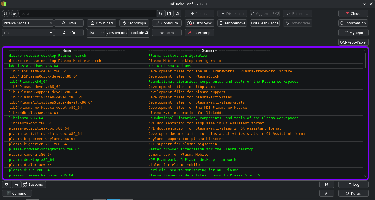The width and height of the screenshot is (375, 200).
Task: Open the Comandi panel
Action: click(x=17, y=193)
